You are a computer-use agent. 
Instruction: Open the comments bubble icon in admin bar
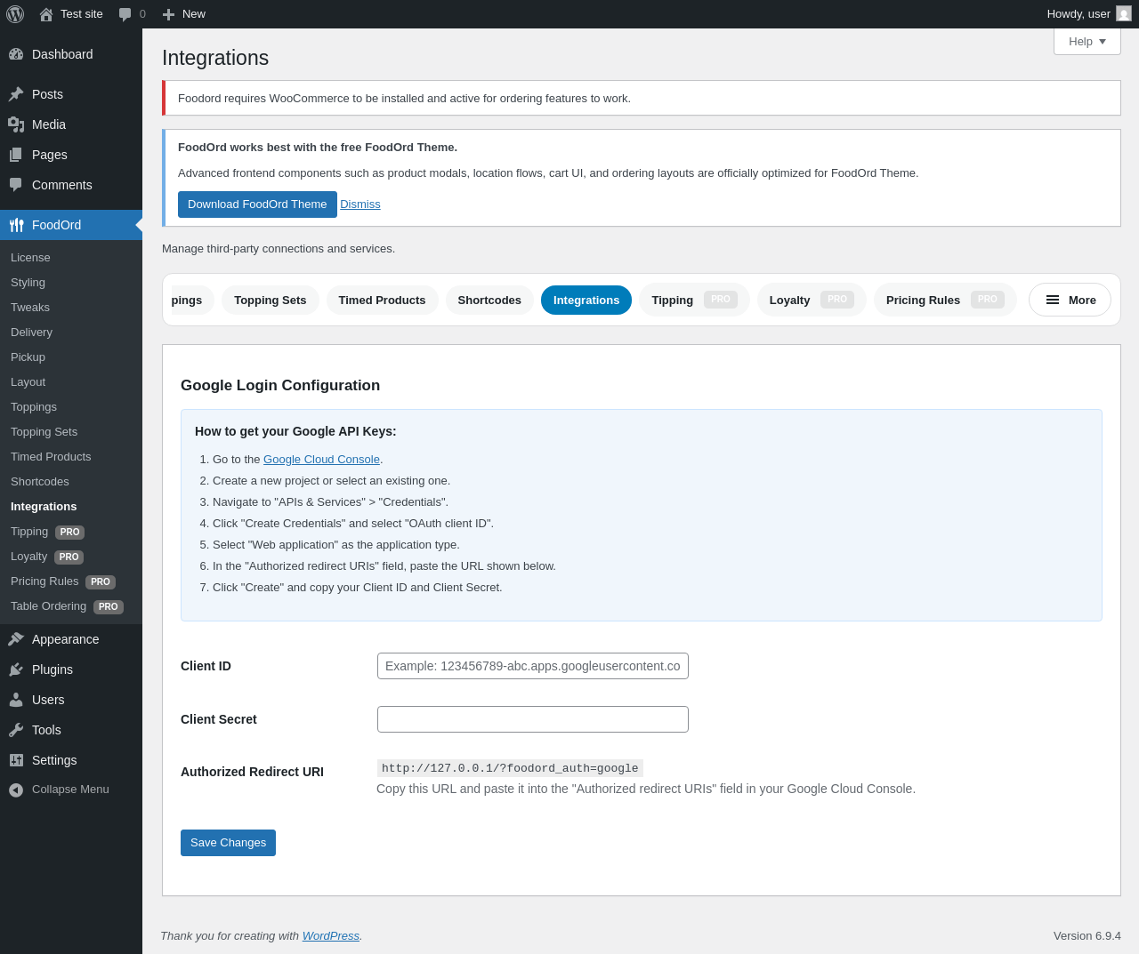coord(125,14)
